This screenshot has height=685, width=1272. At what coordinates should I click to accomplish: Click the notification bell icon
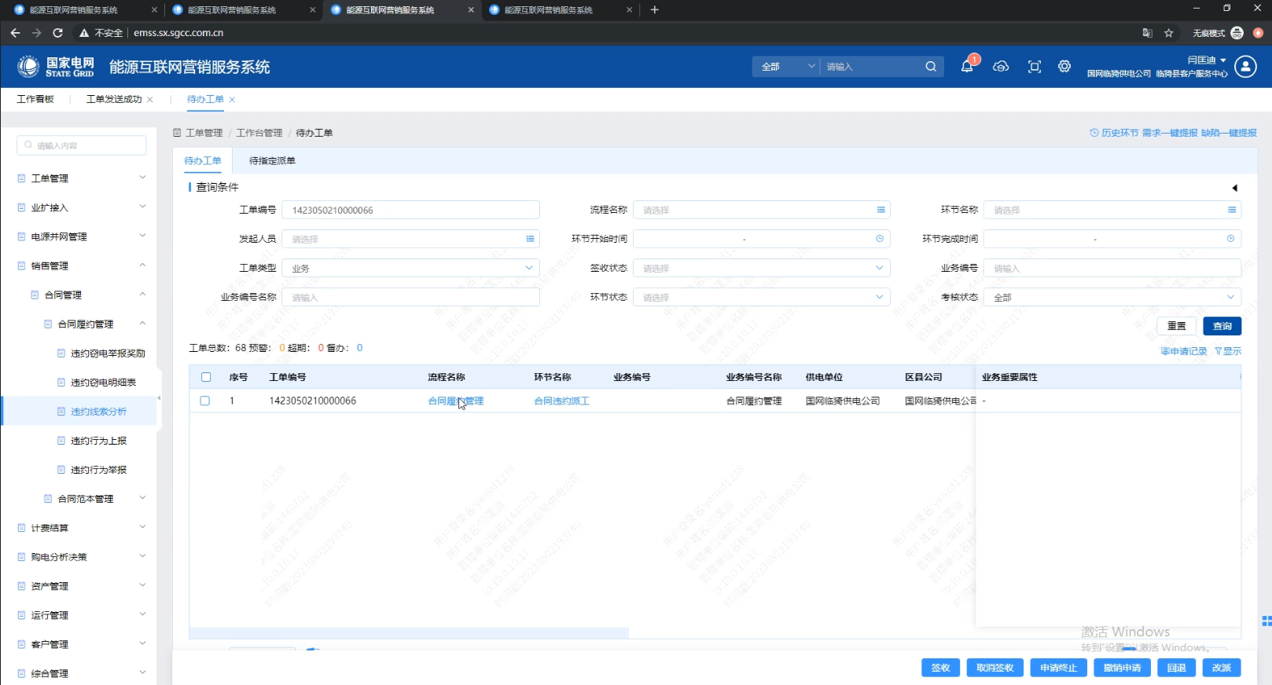coord(967,67)
